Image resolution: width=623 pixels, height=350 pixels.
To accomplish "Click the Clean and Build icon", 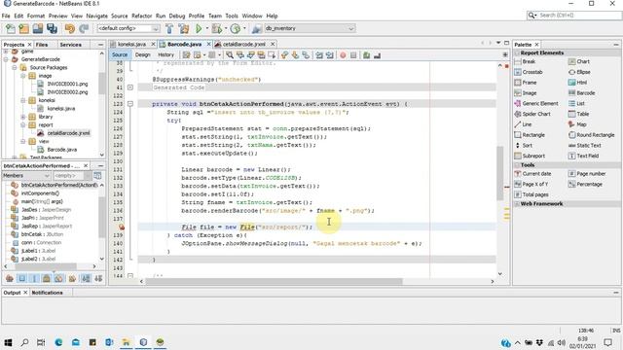I will tap(184, 28).
